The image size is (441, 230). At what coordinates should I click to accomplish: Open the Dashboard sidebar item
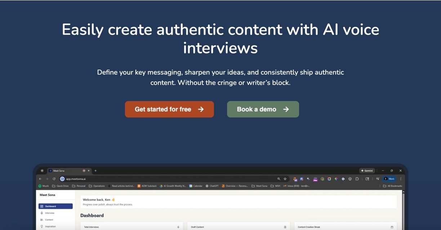[55, 206]
